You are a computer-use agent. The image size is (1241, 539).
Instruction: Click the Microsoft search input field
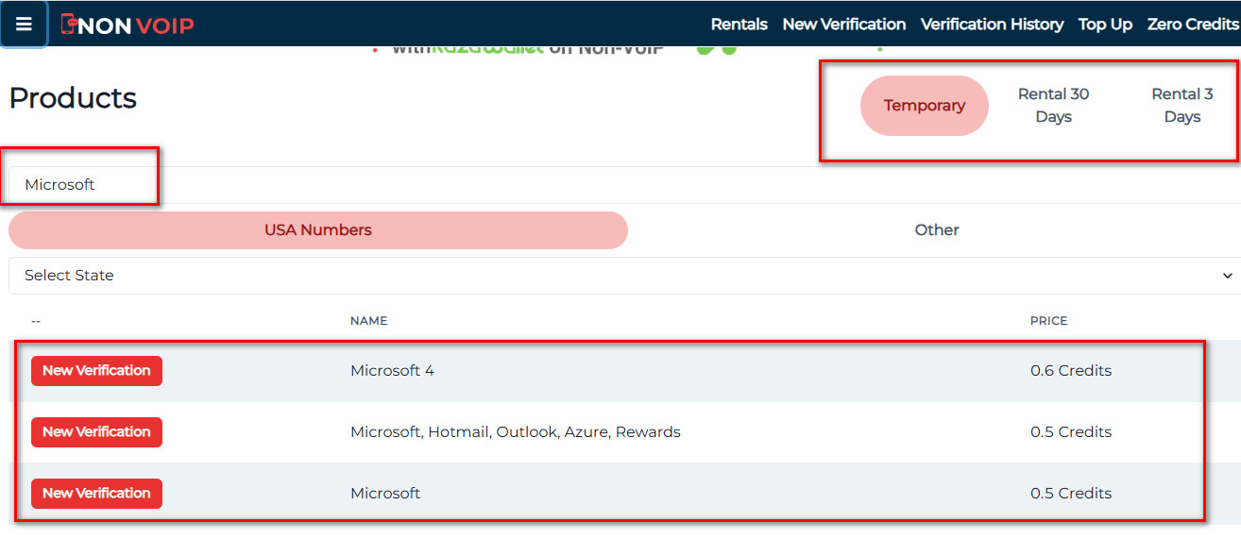(623, 185)
